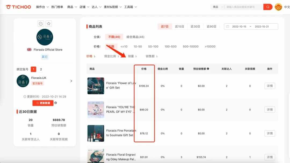The image size is (290, 163).
Task: Click the $669.78 estimated sales value
Action: tap(59, 120)
